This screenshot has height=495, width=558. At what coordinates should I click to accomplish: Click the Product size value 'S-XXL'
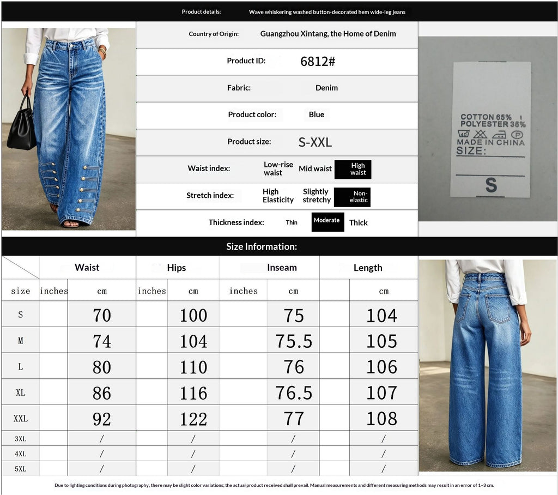pyautogui.click(x=315, y=142)
